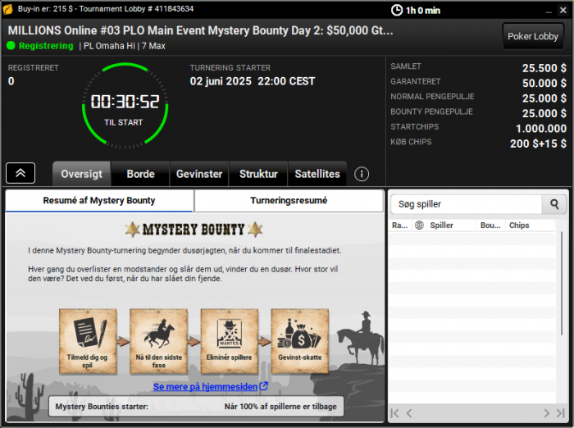The height and width of the screenshot is (428, 574).
Task: Jump to first page of player list
Action: [x=394, y=413]
